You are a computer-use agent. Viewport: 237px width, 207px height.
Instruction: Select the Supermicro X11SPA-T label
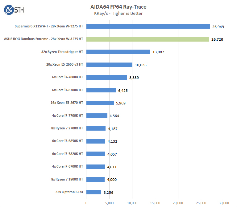(x=49, y=26)
